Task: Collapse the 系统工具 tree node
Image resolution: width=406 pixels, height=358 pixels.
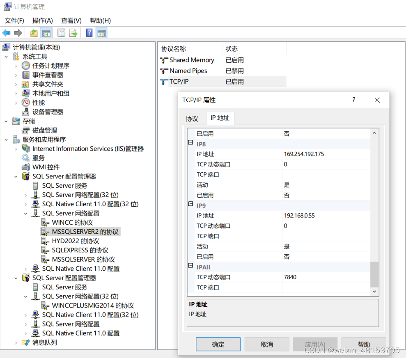Action: click(x=6, y=57)
